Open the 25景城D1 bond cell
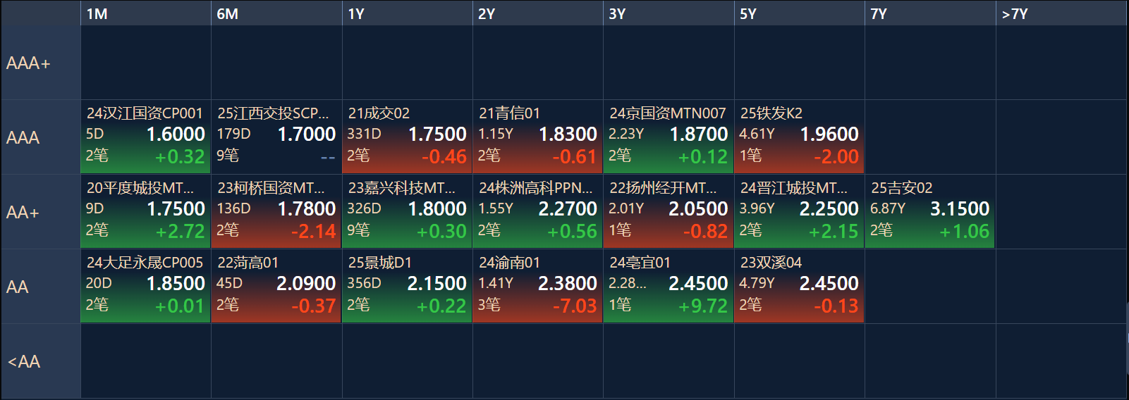 point(407,286)
